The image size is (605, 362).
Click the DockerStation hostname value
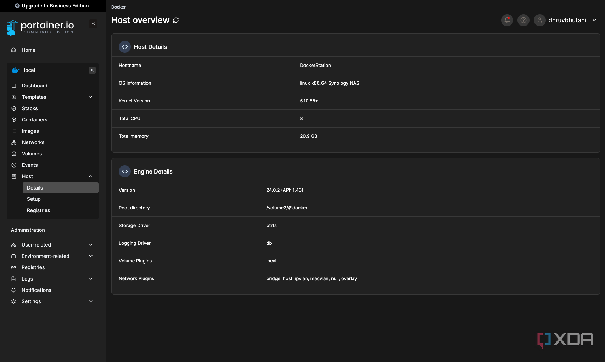tap(315, 65)
